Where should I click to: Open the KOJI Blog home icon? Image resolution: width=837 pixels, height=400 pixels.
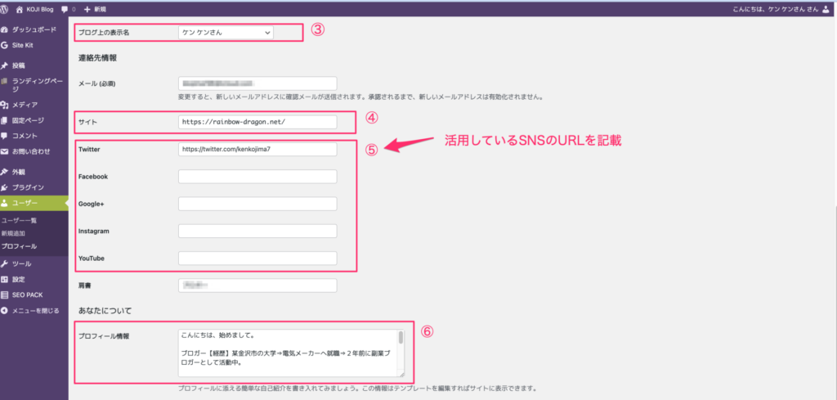click(x=20, y=9)
